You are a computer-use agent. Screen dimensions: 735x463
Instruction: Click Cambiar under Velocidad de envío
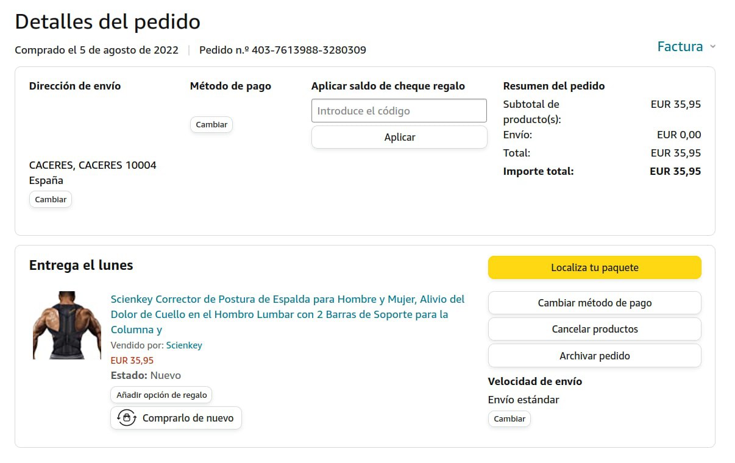[510, 419]
